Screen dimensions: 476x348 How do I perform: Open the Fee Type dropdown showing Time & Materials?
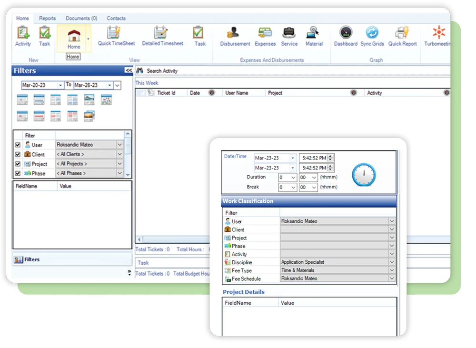click(x=392, y=270)
